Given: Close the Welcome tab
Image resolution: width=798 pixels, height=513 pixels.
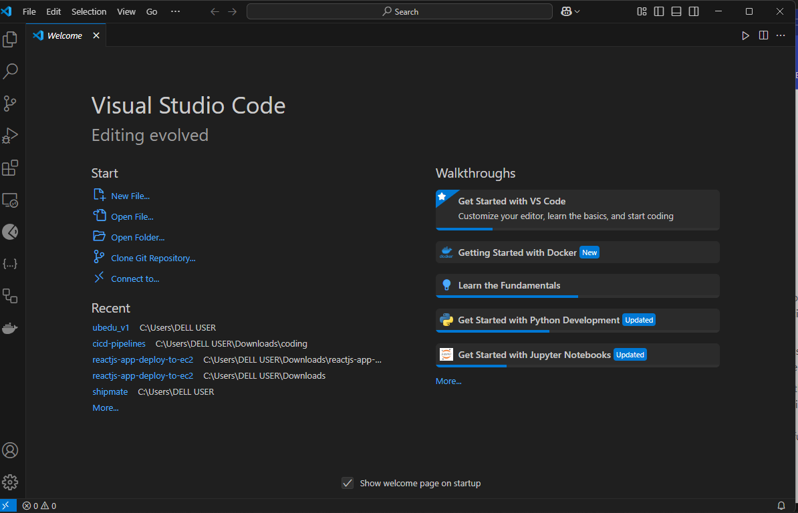Looking at the screenshot, I should coord(96,35).
